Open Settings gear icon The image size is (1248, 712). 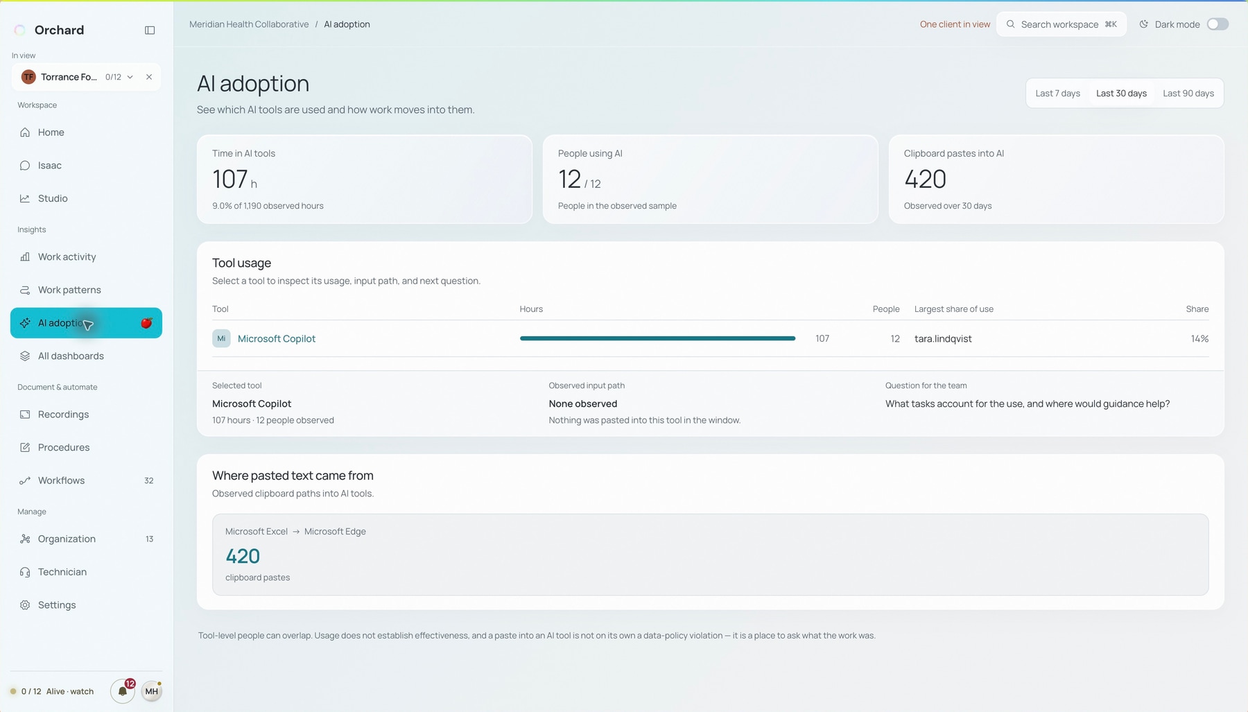click(25, 605)
